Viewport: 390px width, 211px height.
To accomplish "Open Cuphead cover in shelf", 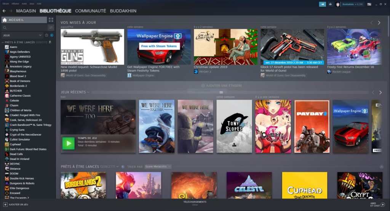I will [x=304, y=185].
